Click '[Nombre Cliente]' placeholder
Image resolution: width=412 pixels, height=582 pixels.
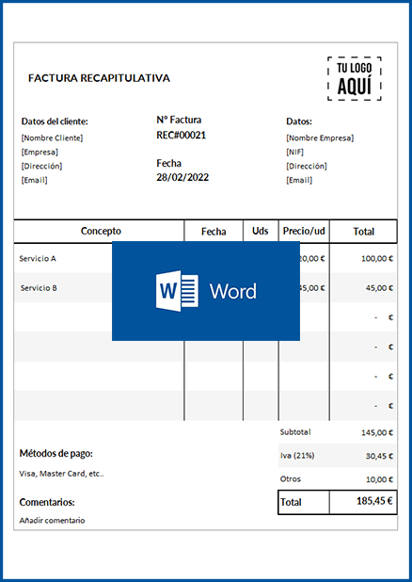point(52,137)
